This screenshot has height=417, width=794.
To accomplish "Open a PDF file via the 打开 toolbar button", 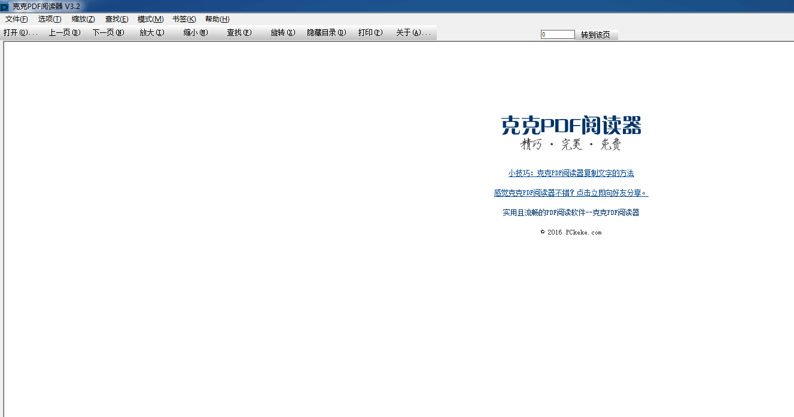I will 19,33.
